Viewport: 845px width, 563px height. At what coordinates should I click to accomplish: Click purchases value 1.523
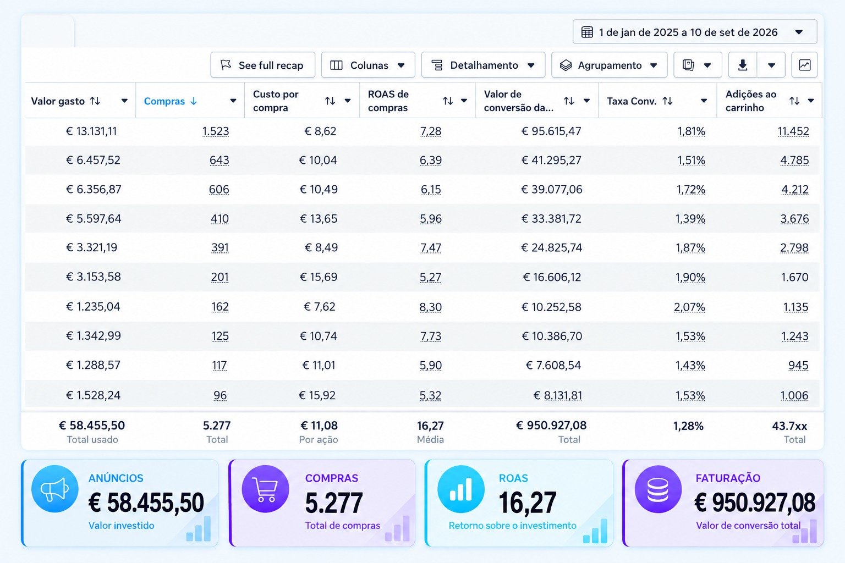coord(216,131)
